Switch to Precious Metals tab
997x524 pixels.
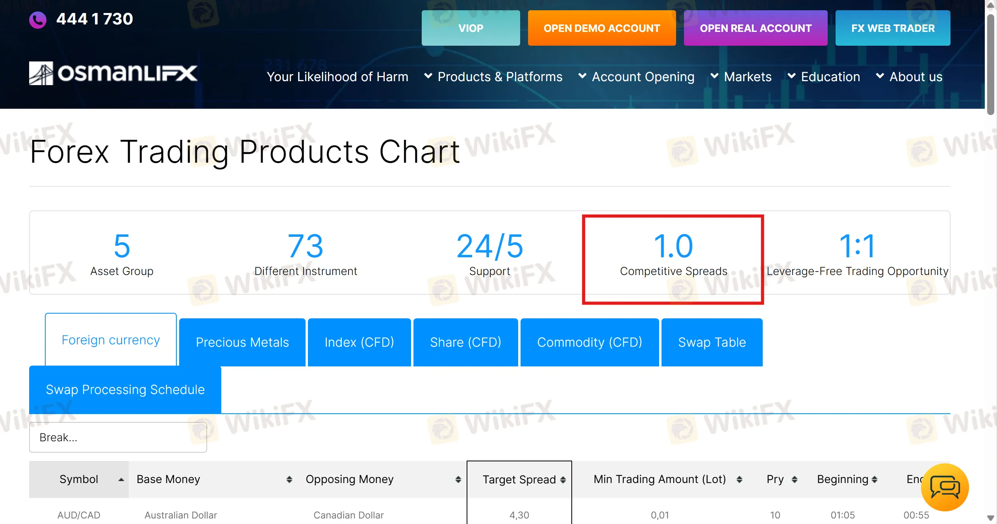tap(242, 342)
